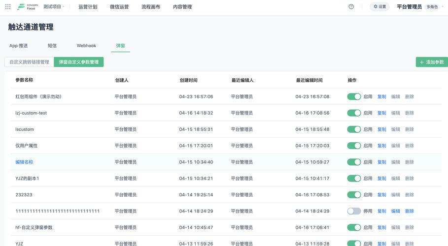
Task: Click the 最近编辑时间 column header
Action: [x=310, y=80]
